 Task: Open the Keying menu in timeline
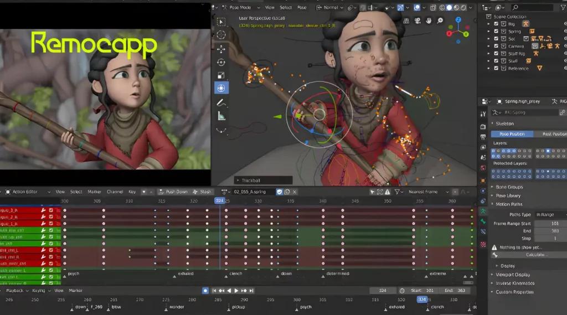(40, 291)
